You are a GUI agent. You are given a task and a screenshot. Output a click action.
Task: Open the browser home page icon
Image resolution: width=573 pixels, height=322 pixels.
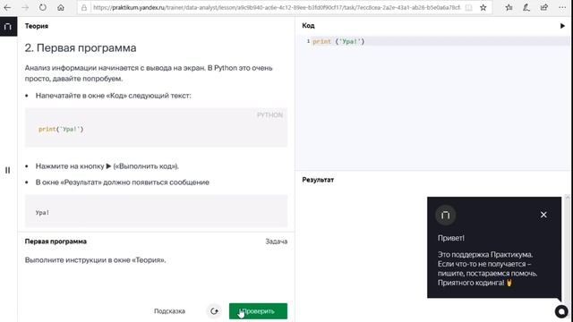pyautogui.click(x=61, y=7)
